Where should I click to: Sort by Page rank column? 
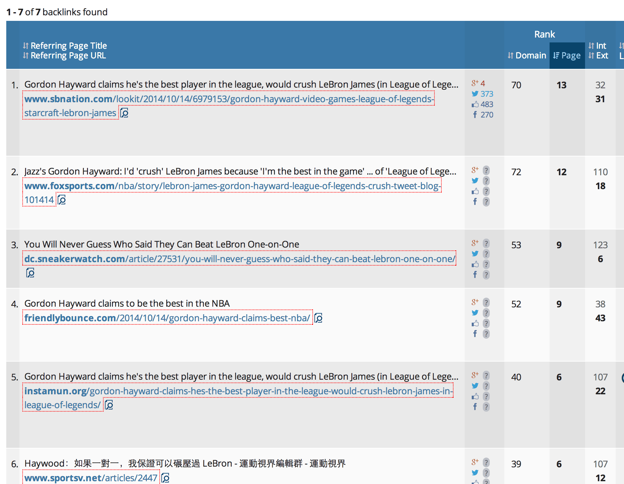(567, 55)
